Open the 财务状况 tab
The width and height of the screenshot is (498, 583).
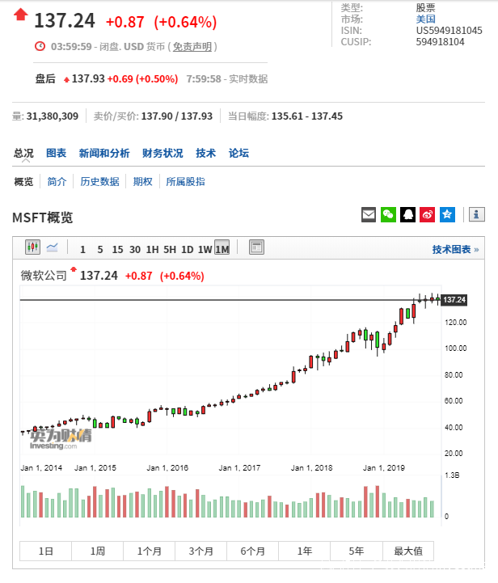tap(162, 153)
